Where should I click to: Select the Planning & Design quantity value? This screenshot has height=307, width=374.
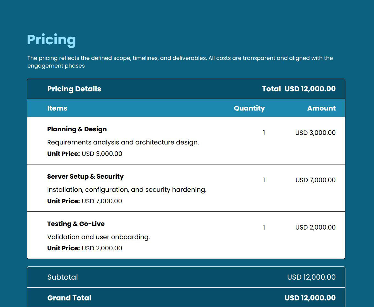tap(264, 133)
